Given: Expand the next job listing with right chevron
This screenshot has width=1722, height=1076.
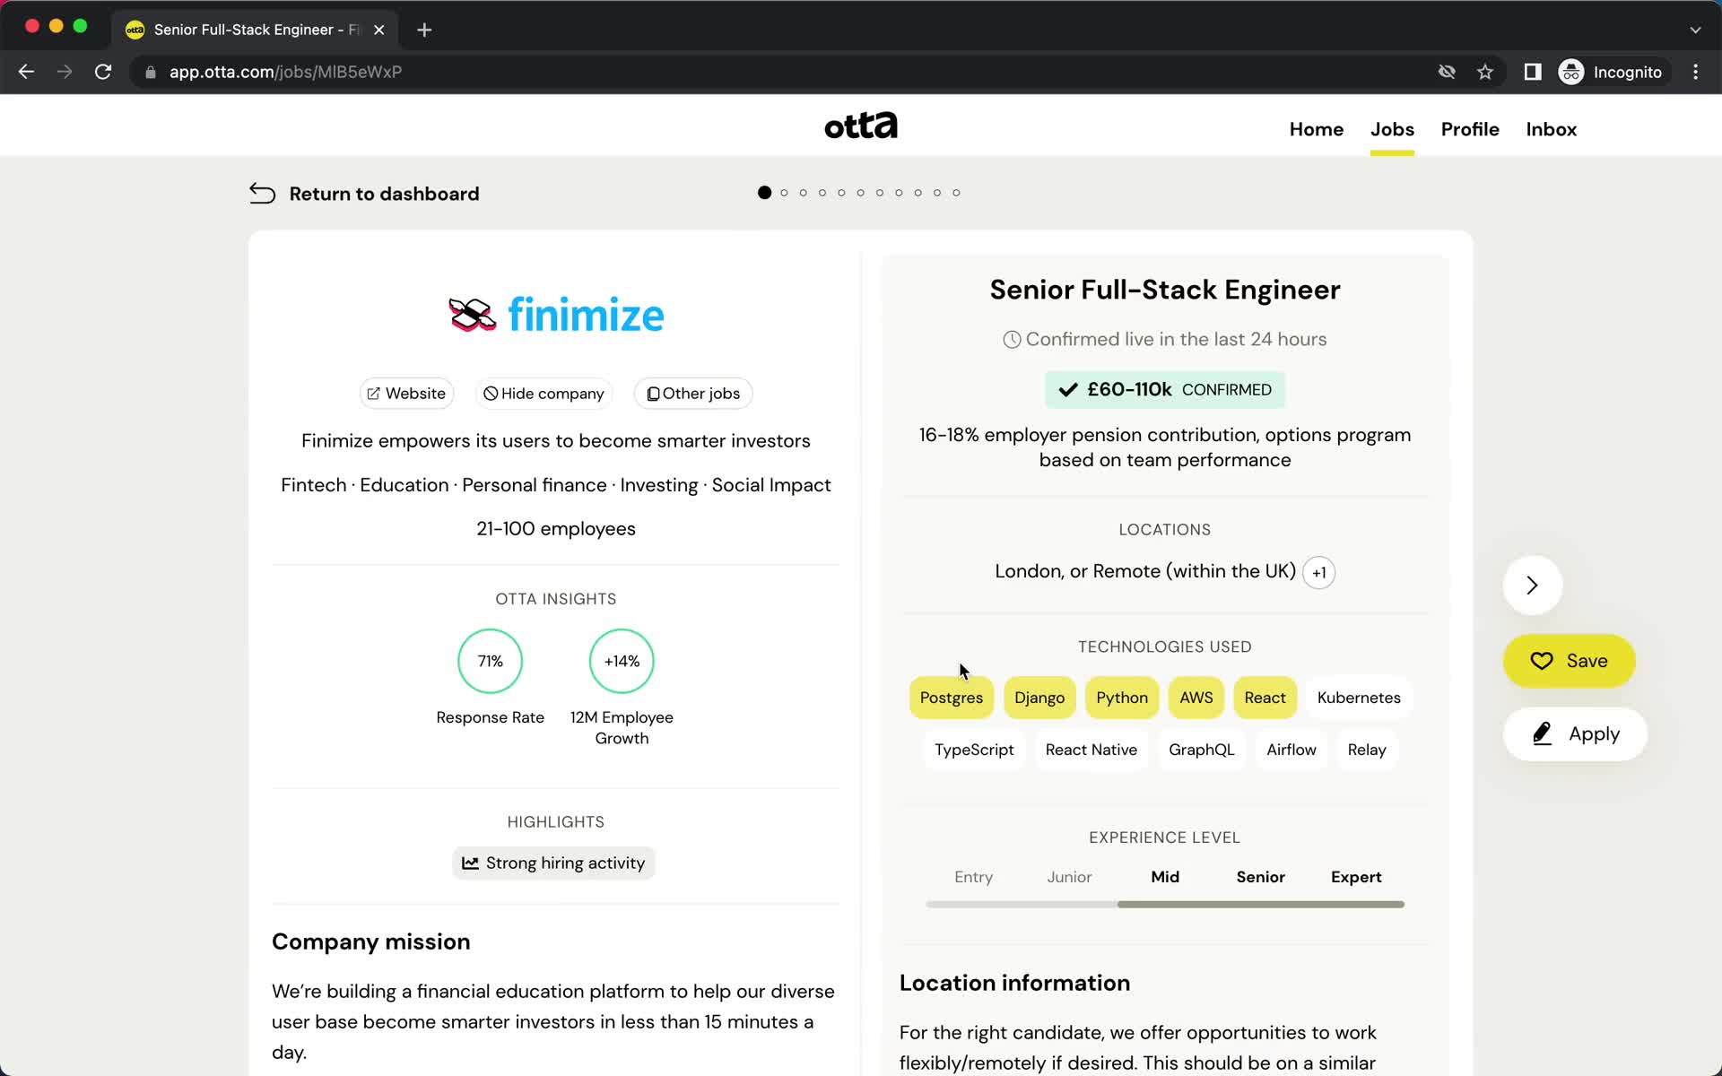Looking at the screenshot, I should tap(1531, 584).
